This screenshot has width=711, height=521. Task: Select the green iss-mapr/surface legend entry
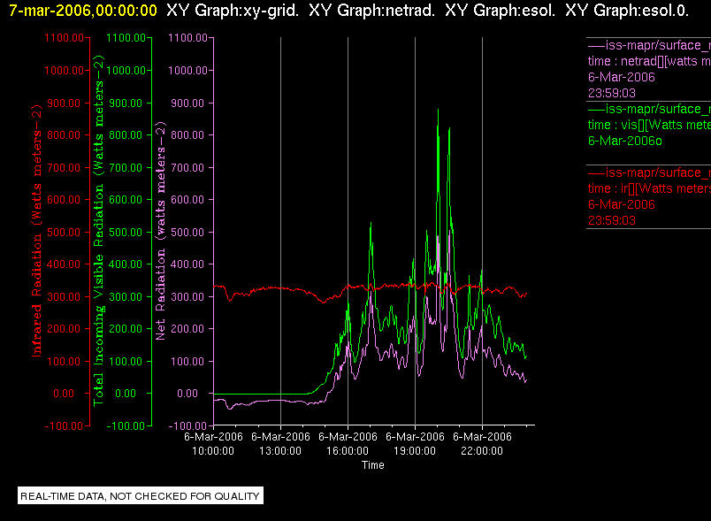coord(649,109)
